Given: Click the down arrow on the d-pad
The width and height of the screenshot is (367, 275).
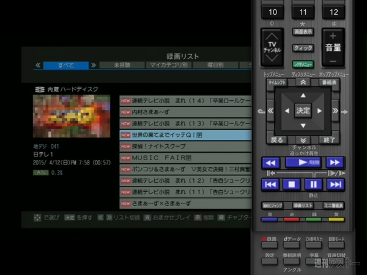Looking at the screenshot, I should pyautogui.click(x=303, y=126).
